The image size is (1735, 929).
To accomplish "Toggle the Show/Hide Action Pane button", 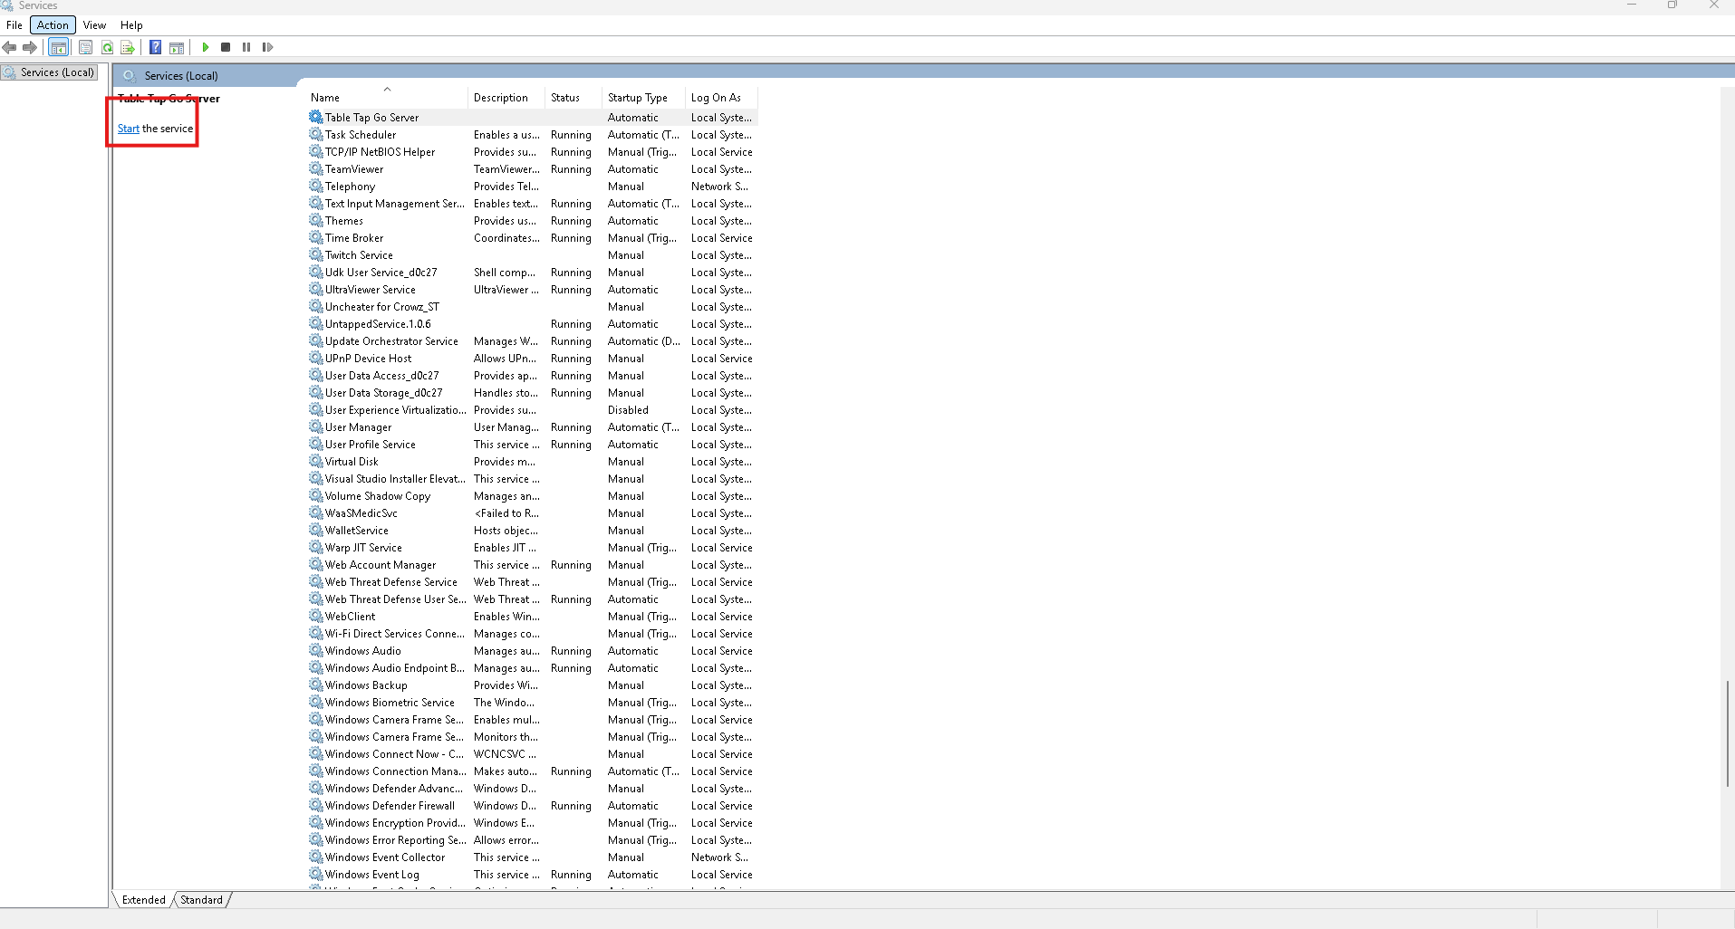I will coord(177,47).
